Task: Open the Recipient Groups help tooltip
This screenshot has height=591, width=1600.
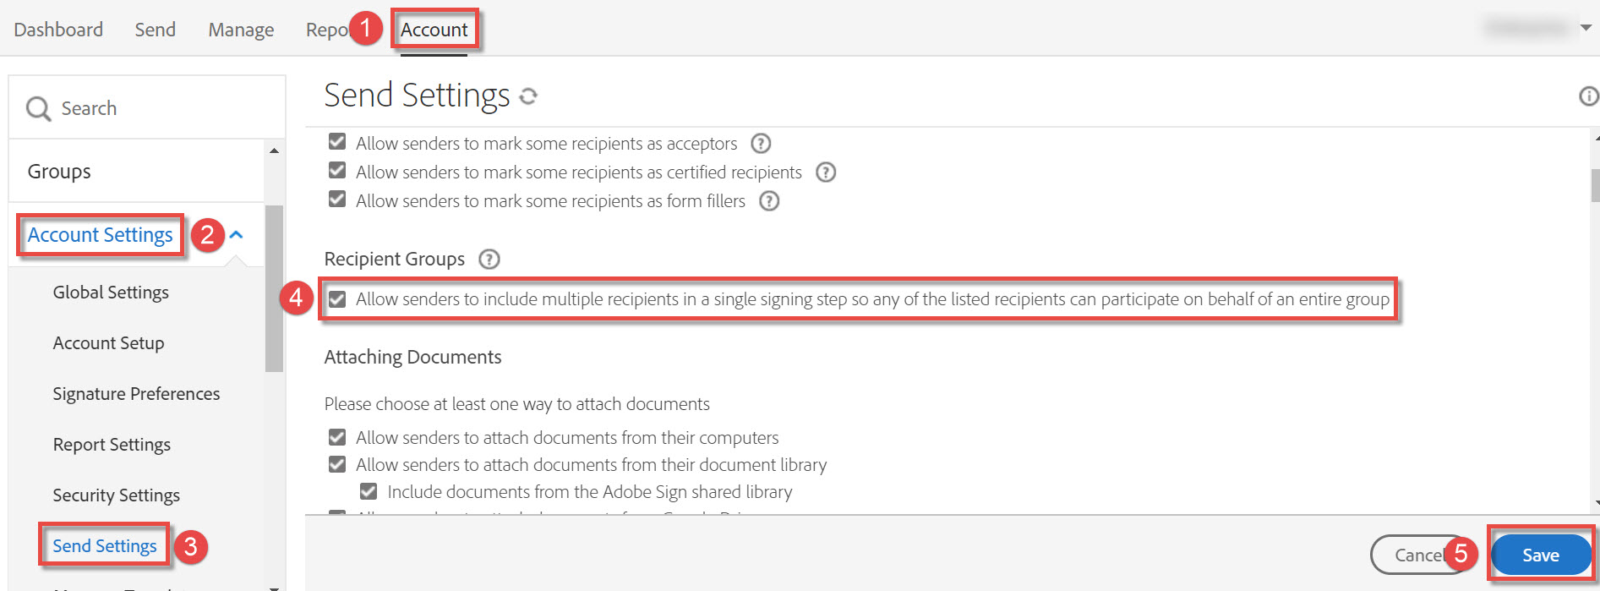Action: pyautogui.click(x=489, y=259)
